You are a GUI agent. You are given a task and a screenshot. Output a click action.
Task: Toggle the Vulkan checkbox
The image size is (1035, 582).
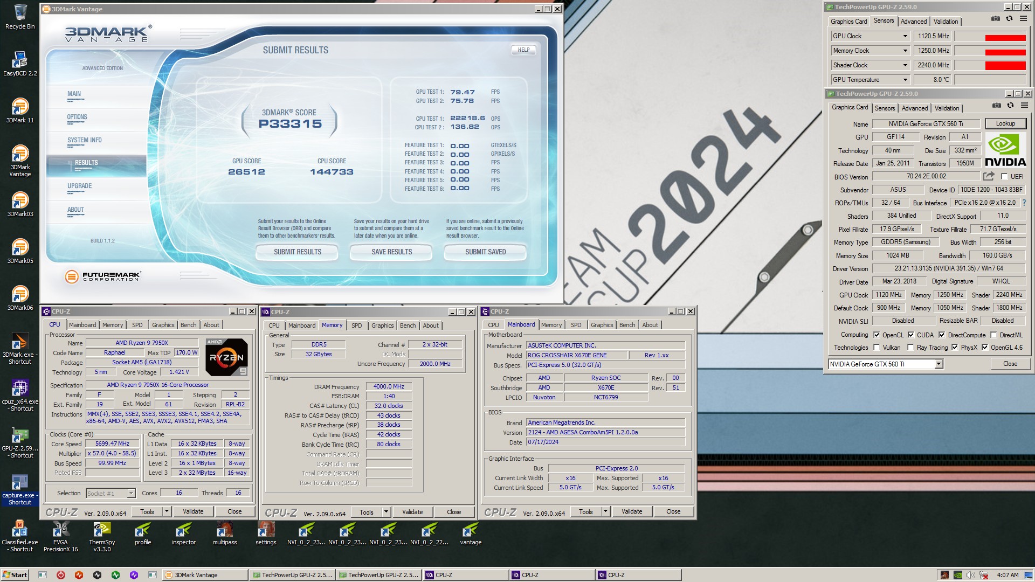coord(877,348)
